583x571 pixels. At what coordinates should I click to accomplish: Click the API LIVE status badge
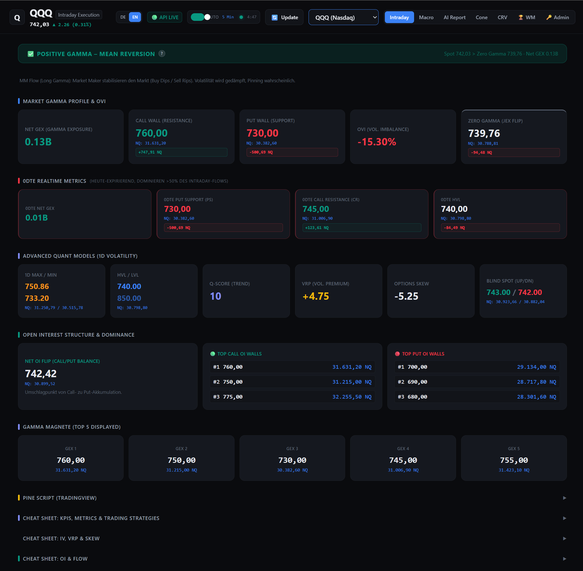(x=165, y=17)
